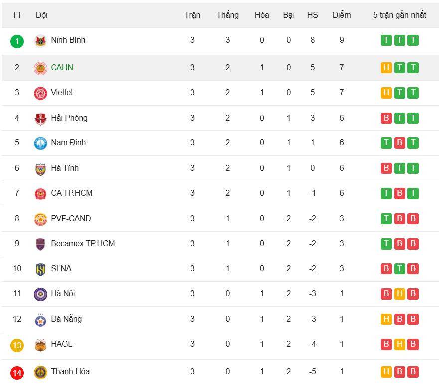Click the red rank 14 badge
439x384 pixels.
17,372
